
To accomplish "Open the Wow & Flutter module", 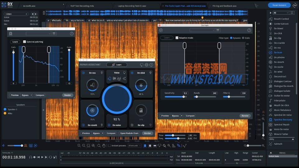I will (281, 134).
